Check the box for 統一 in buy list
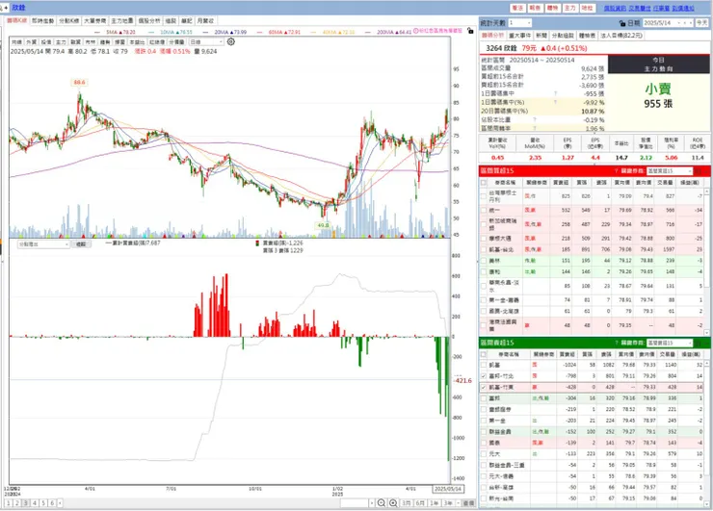 point(484,211)
